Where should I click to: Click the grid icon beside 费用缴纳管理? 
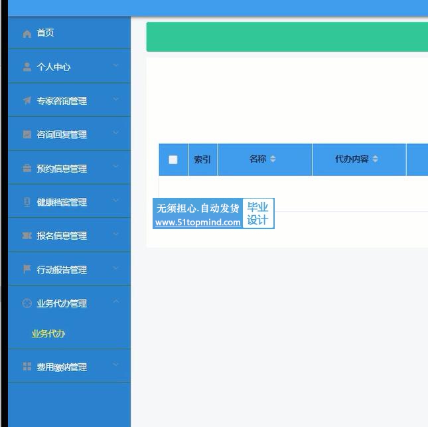click(x=27, y=367)
